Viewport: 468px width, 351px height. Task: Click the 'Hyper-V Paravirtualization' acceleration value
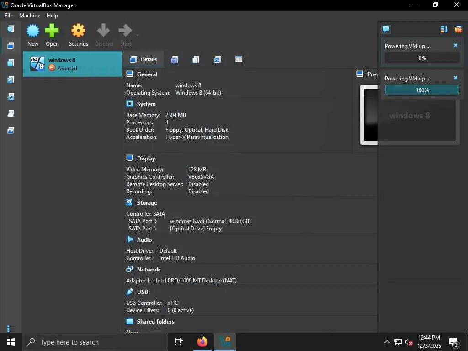point(197,137)
